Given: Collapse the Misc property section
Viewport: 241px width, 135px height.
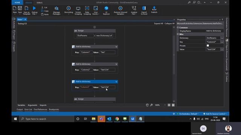Looking at the screenshot, I should [178, 34].
